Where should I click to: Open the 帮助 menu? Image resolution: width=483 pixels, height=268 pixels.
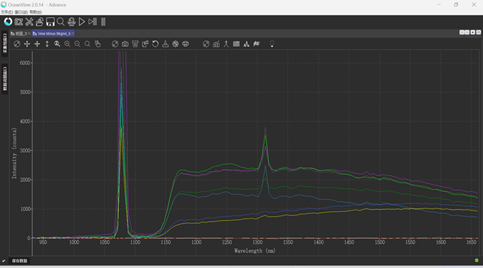[x=35, y=12]
